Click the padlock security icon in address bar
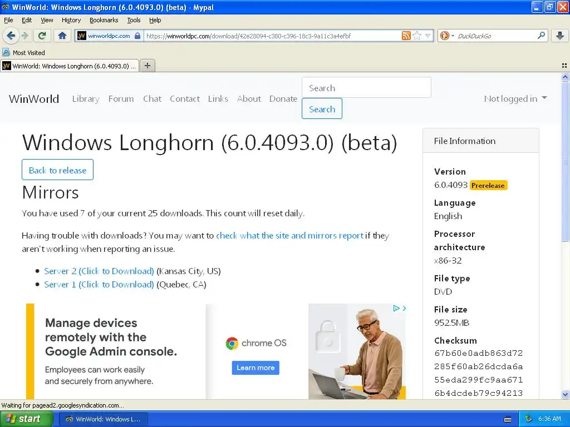 click(137, 36)
